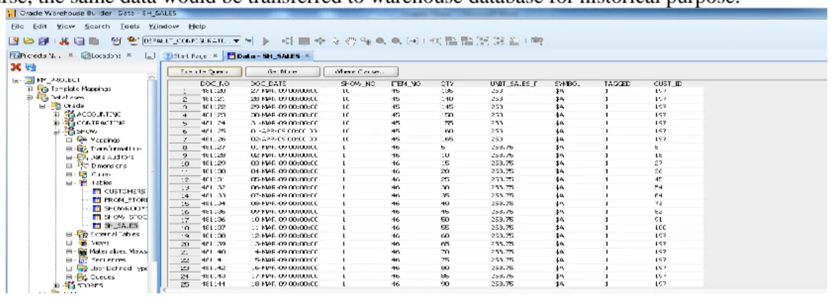
Task: Collapse the Tables node expander
Action: pos(68,183)
